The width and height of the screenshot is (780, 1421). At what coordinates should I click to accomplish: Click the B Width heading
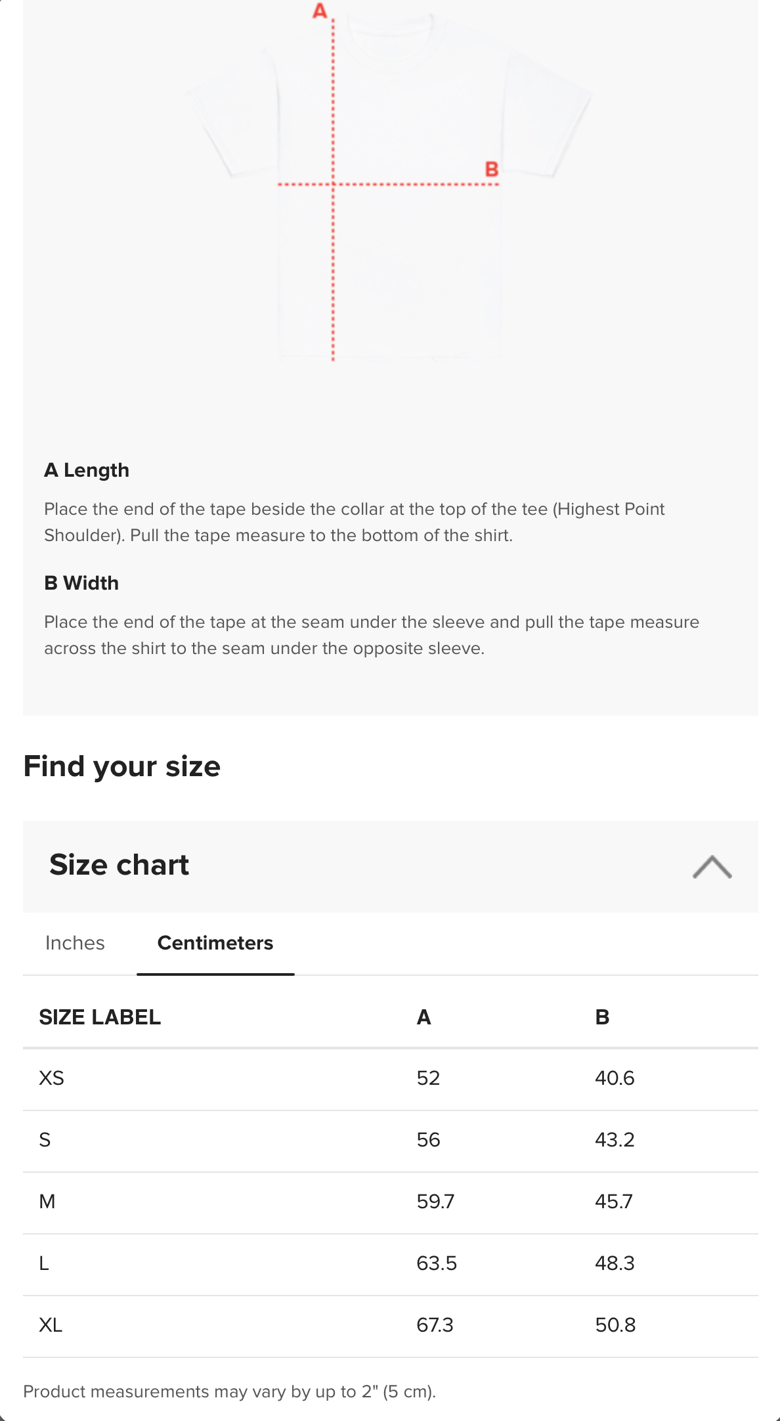[x=81, y=583]
